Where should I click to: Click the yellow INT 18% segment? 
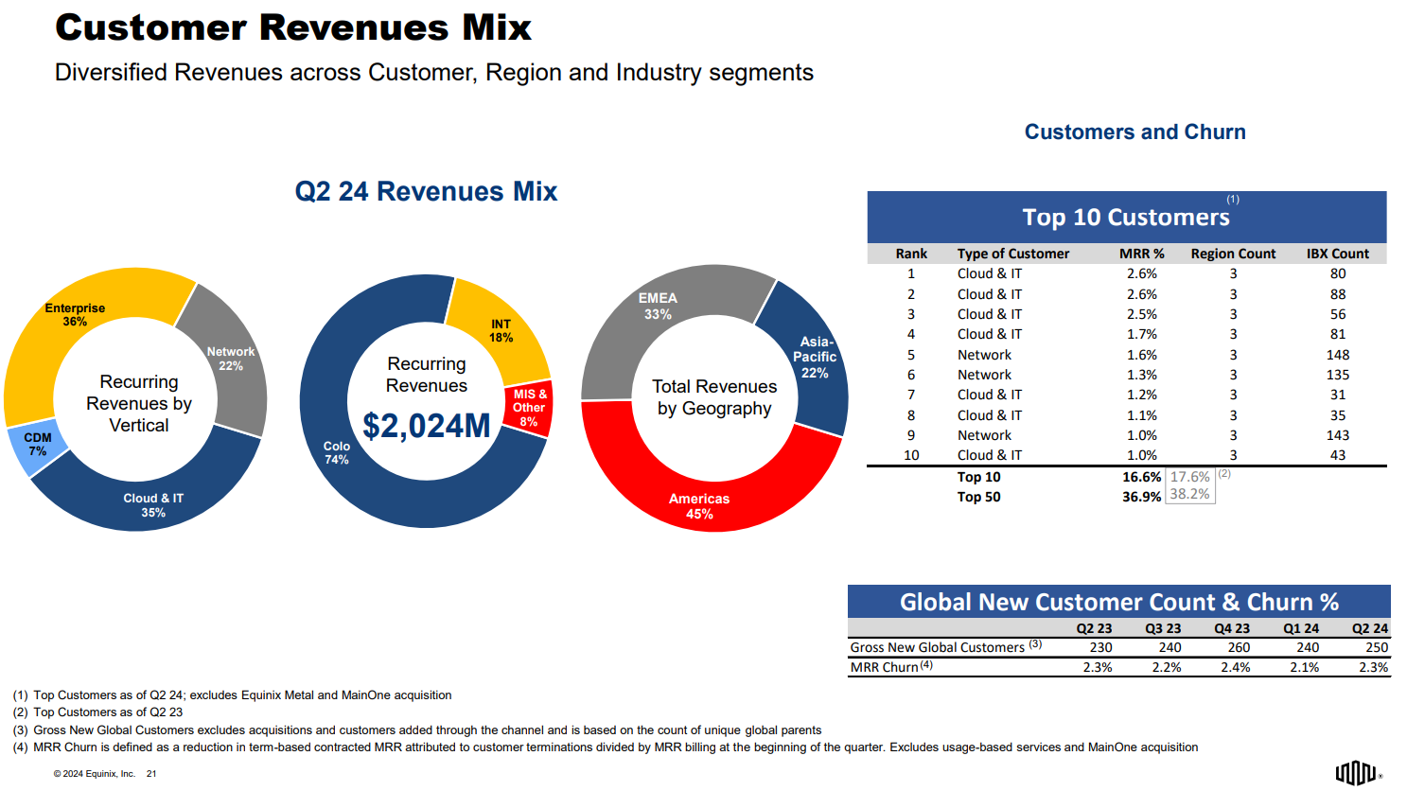[x=501, y=331]
